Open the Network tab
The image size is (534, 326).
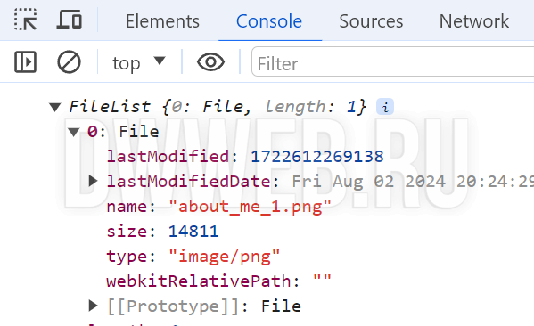pos(474,21)
